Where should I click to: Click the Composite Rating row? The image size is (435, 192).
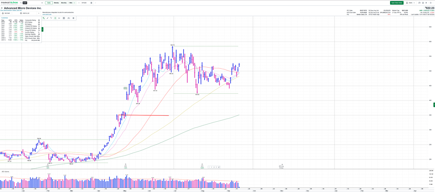pyautogui.click(x=33, y=20)
